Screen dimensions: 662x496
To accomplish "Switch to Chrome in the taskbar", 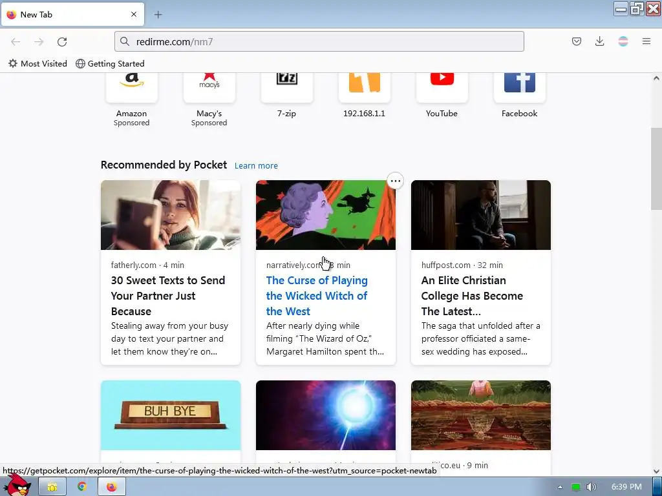I will (x=82, y=487).
